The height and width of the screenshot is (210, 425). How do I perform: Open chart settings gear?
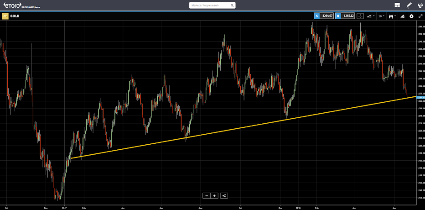point(411,16)
